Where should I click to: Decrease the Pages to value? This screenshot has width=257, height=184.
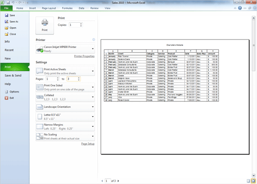click(79, 80)
